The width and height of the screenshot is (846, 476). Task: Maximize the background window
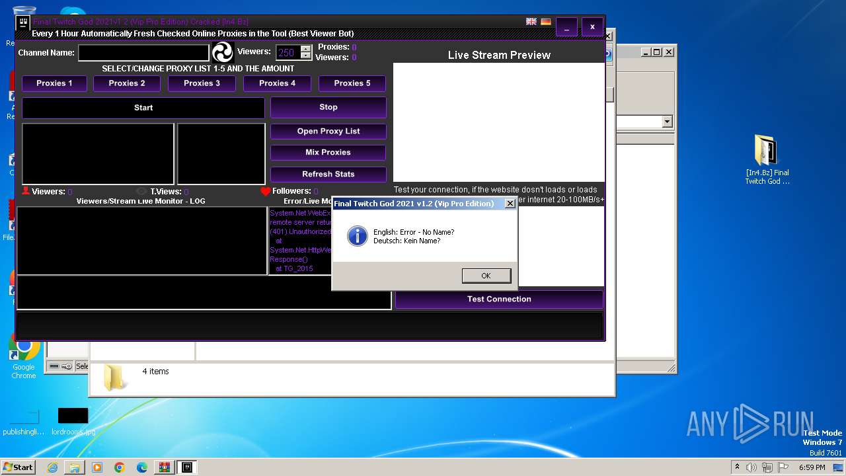(656, 52)
